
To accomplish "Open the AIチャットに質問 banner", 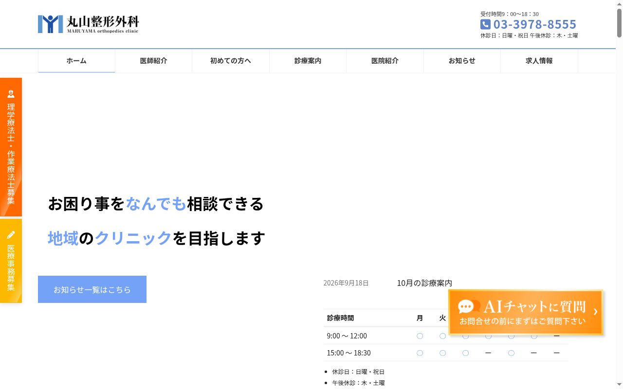I will (526, 313).
